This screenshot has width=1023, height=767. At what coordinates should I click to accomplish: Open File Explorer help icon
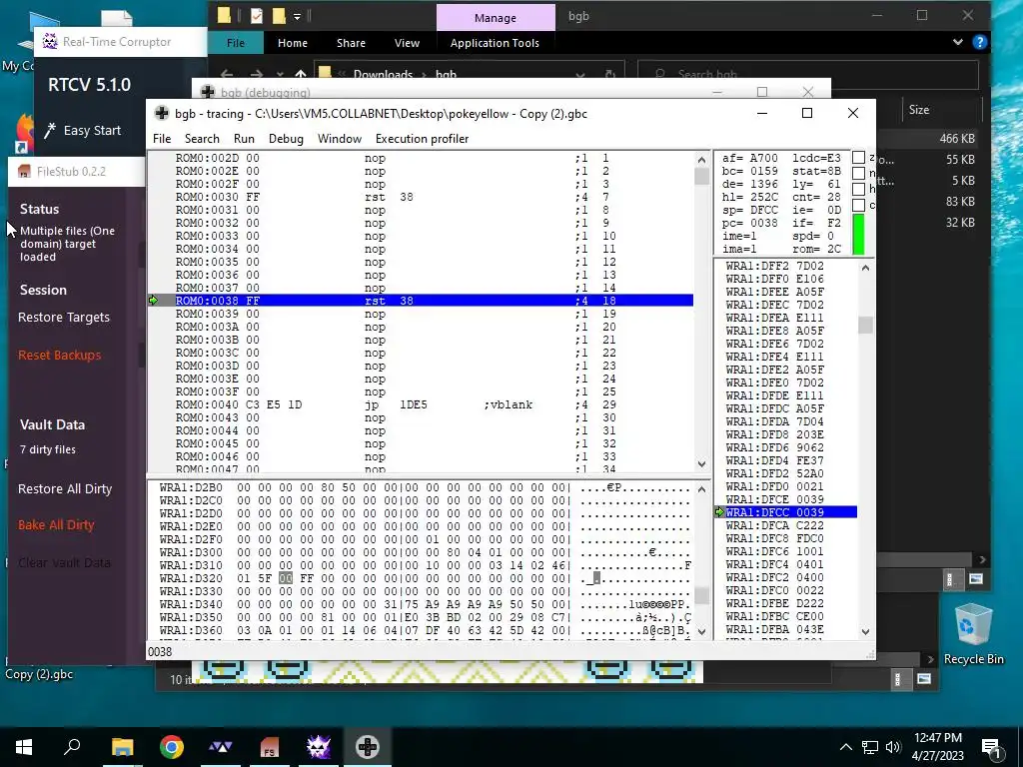pos(979,42)
